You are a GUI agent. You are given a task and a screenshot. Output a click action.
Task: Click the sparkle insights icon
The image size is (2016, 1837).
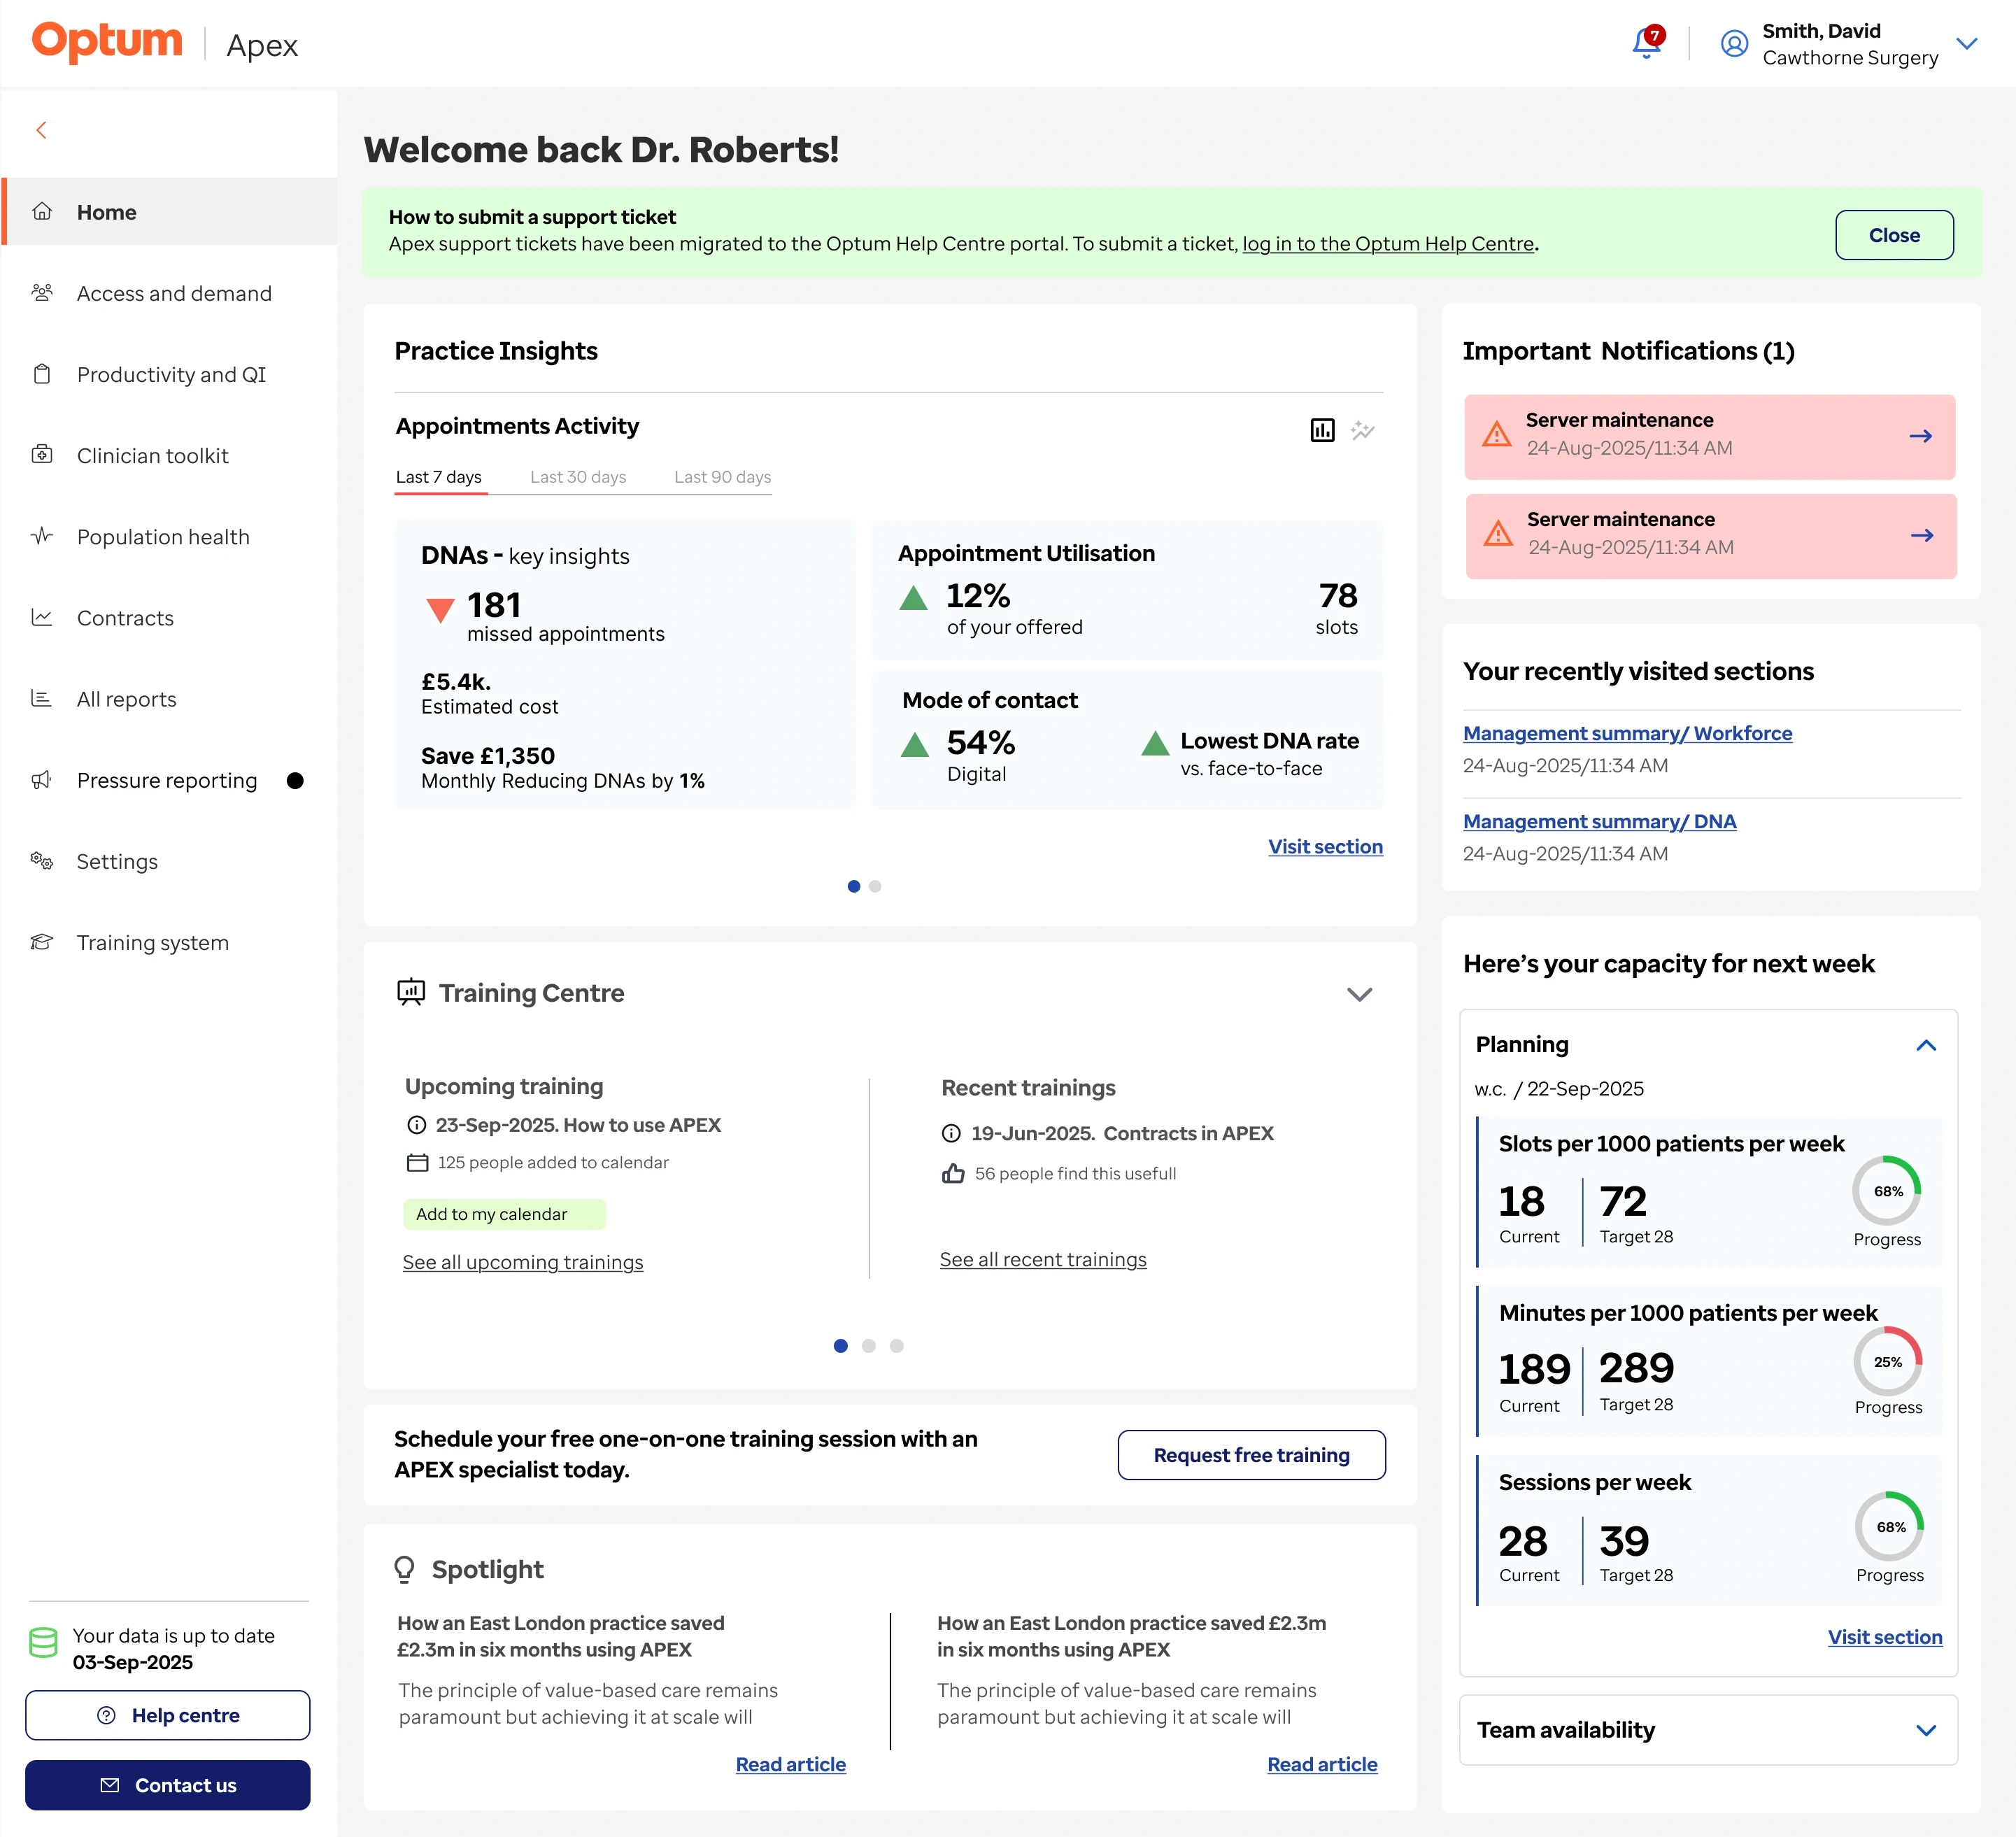1362,431
